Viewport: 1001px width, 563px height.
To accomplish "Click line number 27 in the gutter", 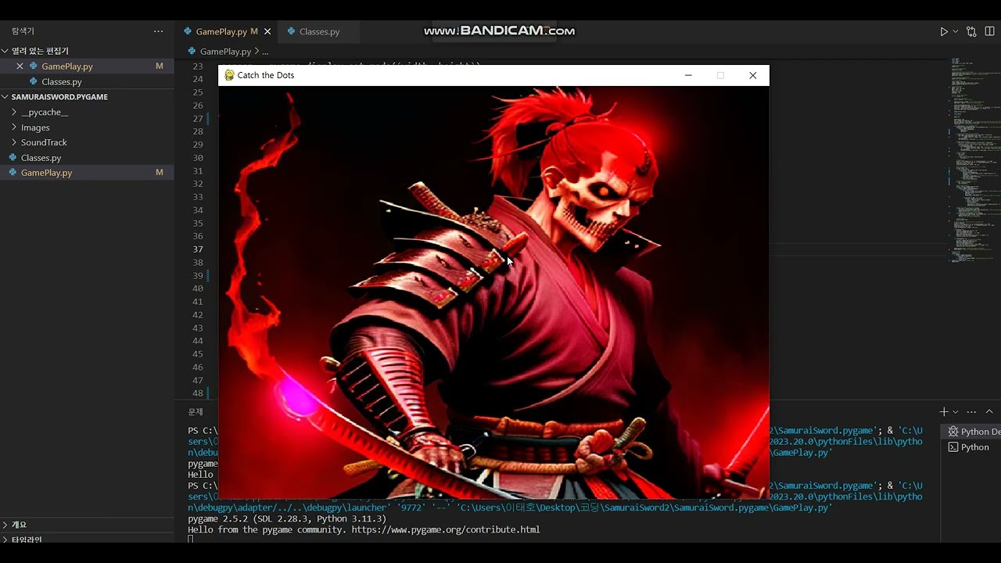I will click(x=198, y=119).
